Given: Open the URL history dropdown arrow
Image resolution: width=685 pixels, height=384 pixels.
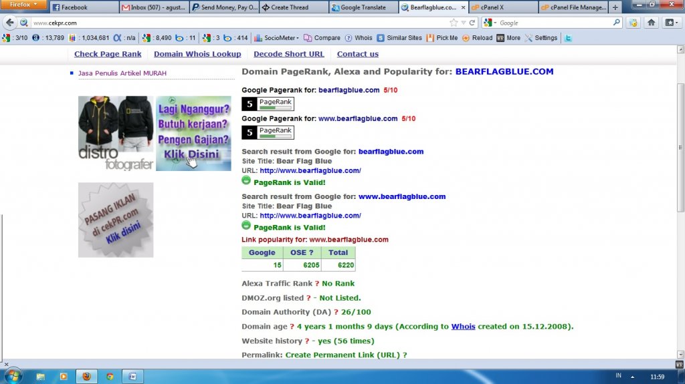Looking at the screenshot, I should tap(464, 23).
